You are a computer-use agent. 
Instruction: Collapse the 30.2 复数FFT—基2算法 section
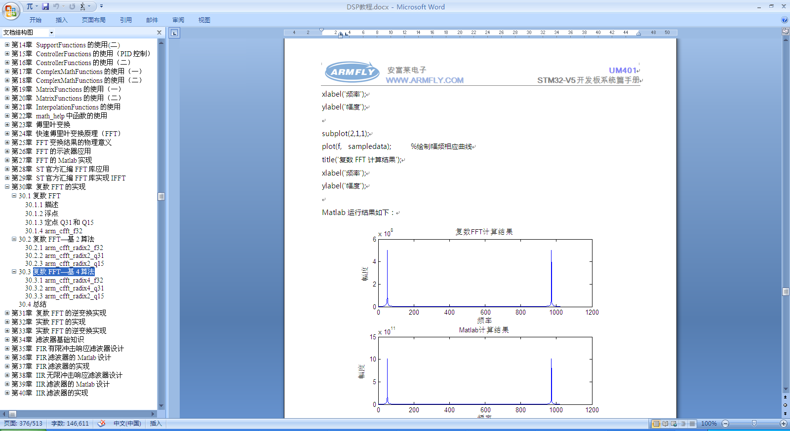point(14,239)
